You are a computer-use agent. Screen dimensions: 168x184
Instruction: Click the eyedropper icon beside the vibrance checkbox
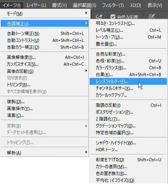pos(99,17)
